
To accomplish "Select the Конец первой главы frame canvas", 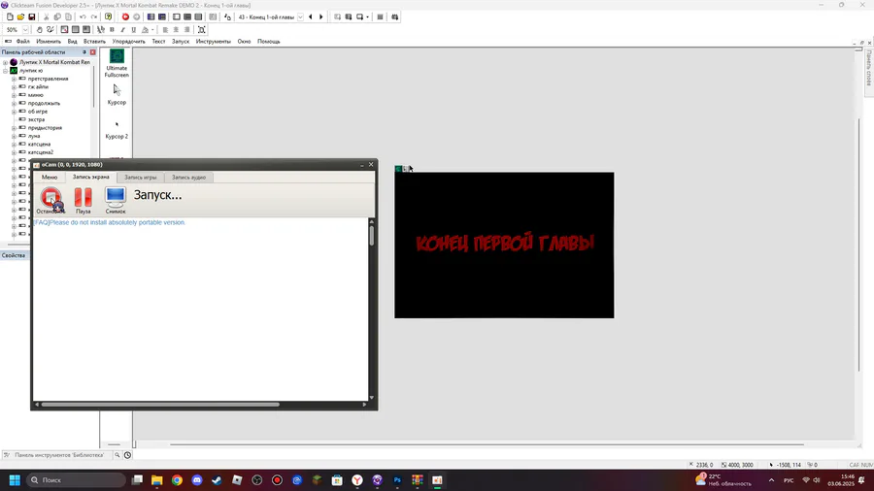I will 504,245.
